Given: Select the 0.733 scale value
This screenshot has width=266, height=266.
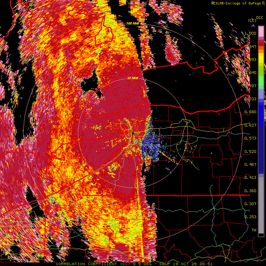Looking at the screenshot, I should [250, 99].
